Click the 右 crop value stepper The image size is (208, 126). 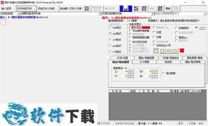[x=154, y=76]
